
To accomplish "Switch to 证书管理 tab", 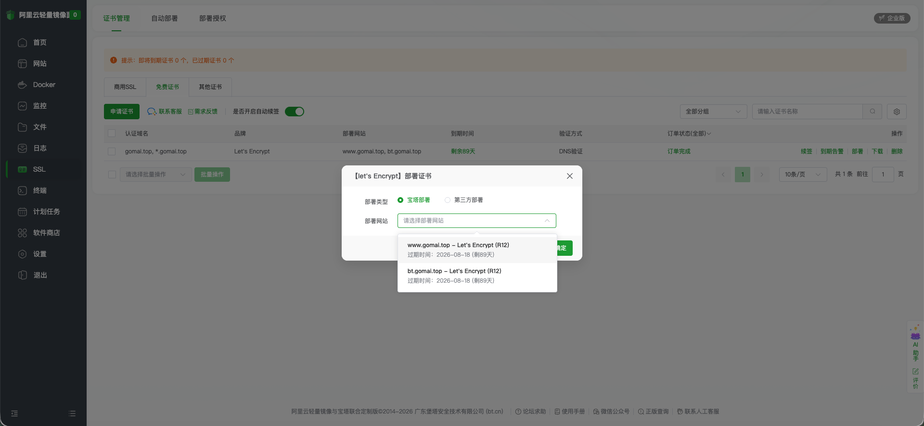I will coord(116,18).
